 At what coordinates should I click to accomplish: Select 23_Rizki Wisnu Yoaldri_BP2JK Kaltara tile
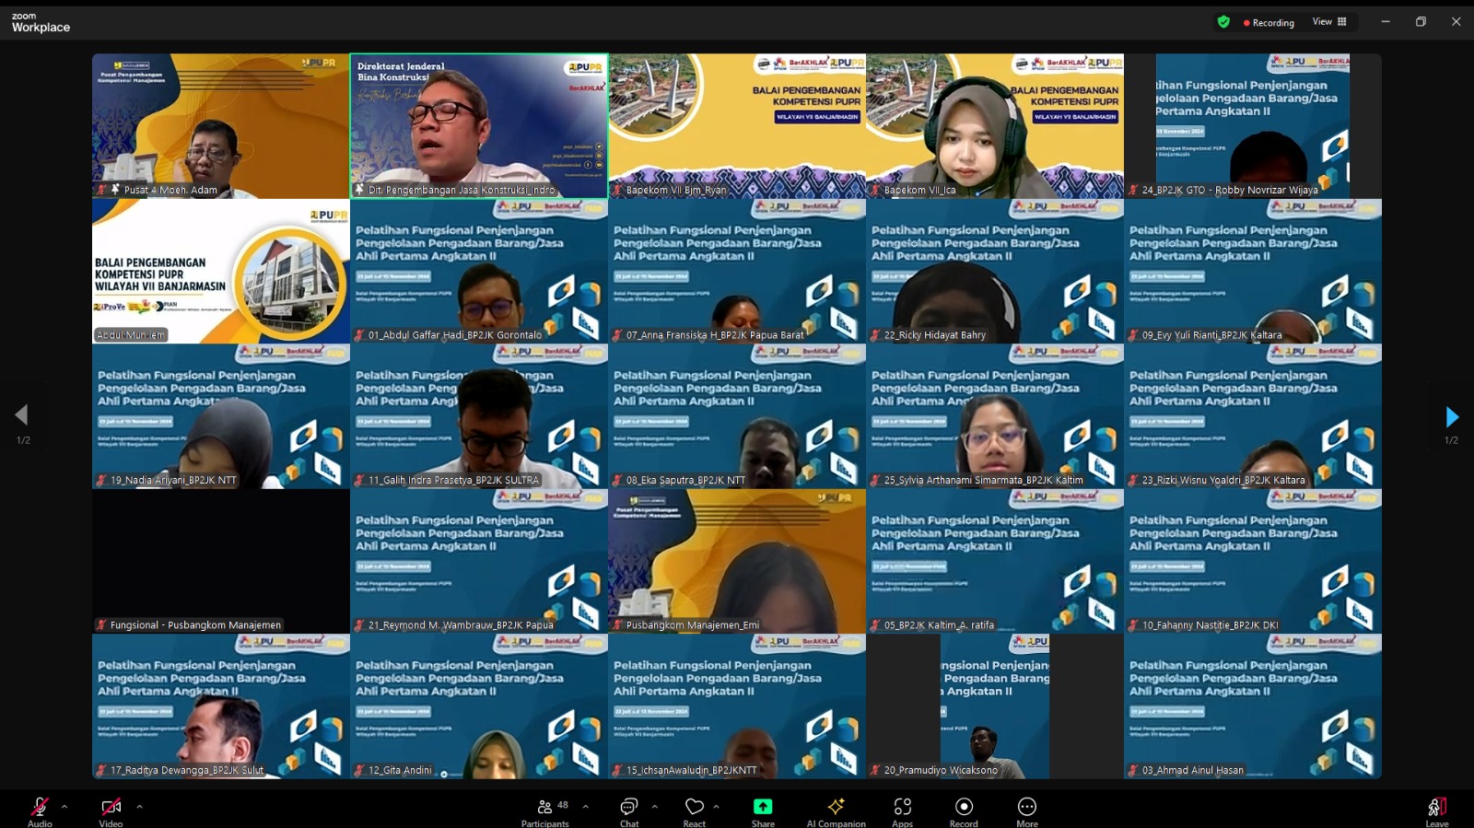(1253, 416)
